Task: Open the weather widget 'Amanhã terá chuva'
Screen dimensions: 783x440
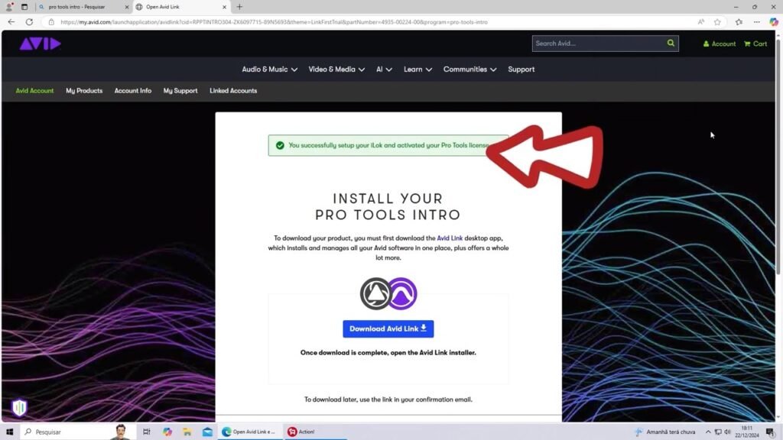Action: tap(665, 432)
